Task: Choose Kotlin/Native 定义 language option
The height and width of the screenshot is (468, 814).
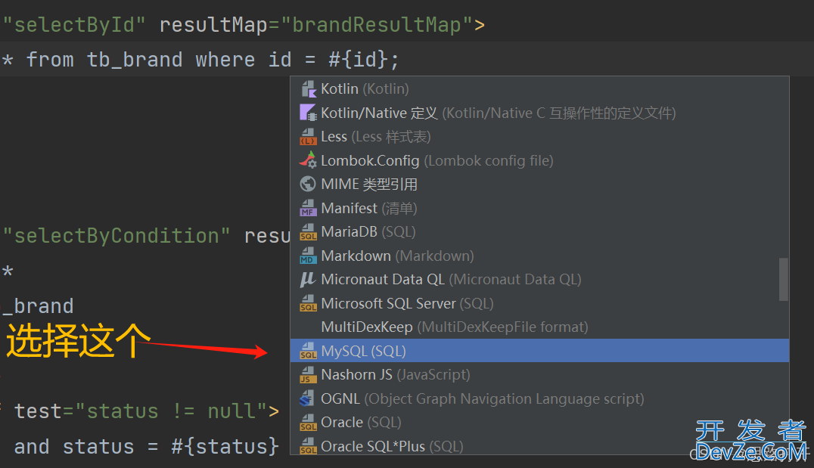Action: (x=540, y=113)
